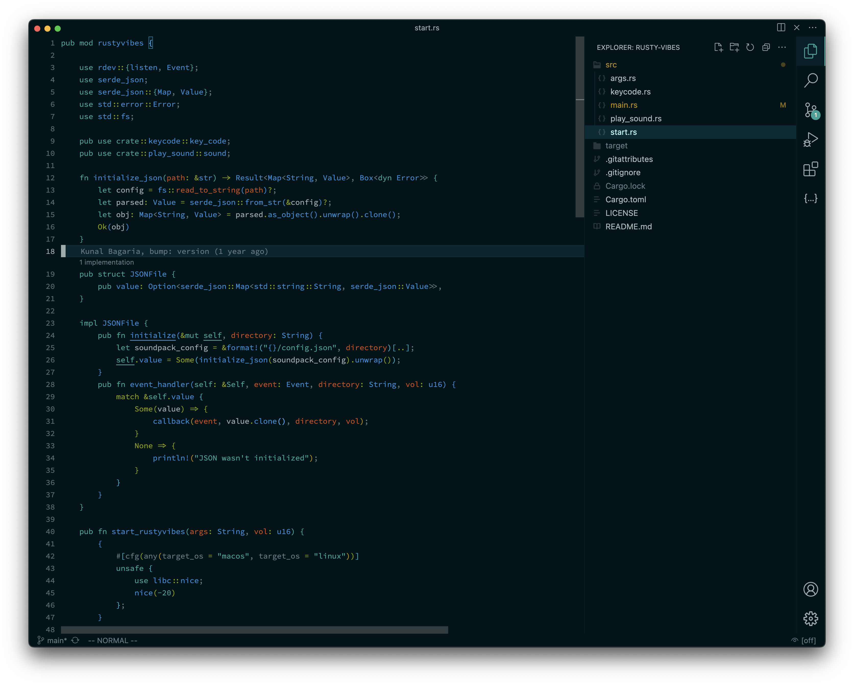Image resolution: width=854 pixels, height=685 pixels.
Task: Collapse all folders in Explorer
Action: 766,47
